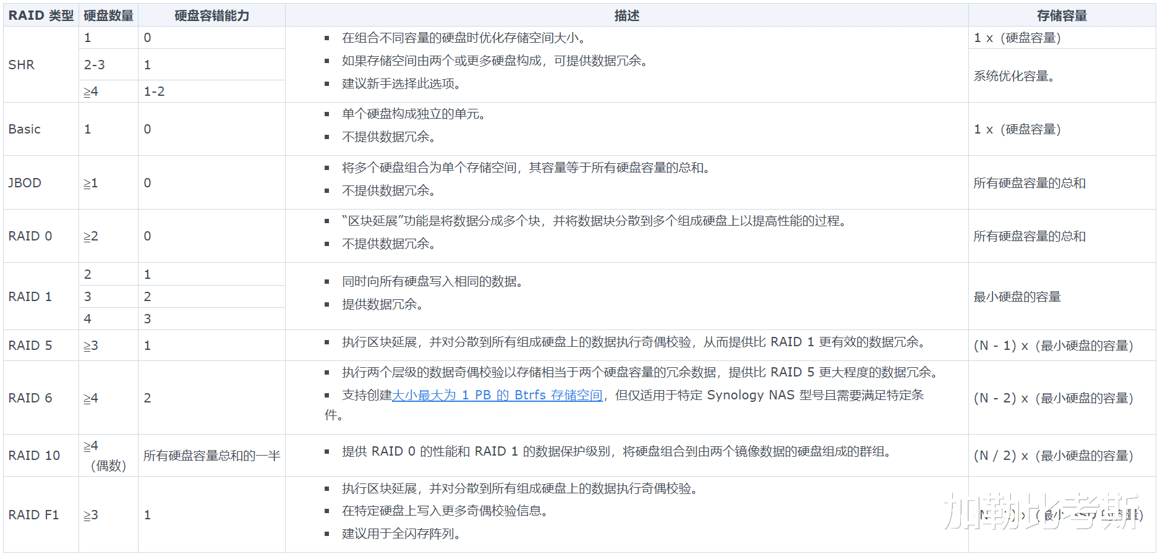1160x557 pixels.
Task: Click RAID 1 disk count '4'
Action: [88, 319]
